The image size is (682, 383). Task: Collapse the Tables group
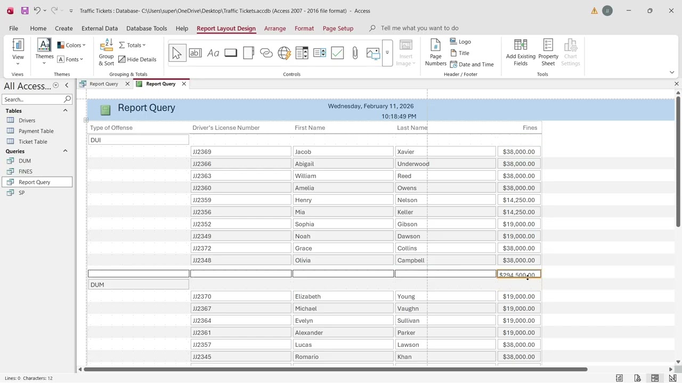point(66,111)
